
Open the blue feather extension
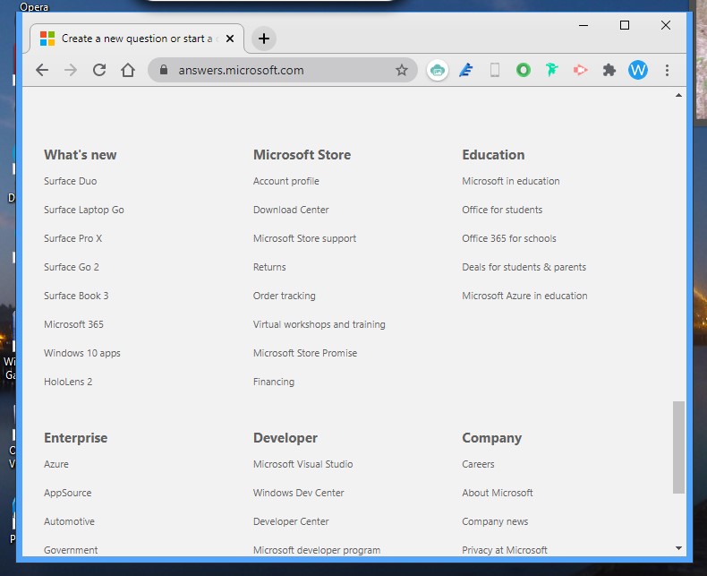[x=465, y=70]
